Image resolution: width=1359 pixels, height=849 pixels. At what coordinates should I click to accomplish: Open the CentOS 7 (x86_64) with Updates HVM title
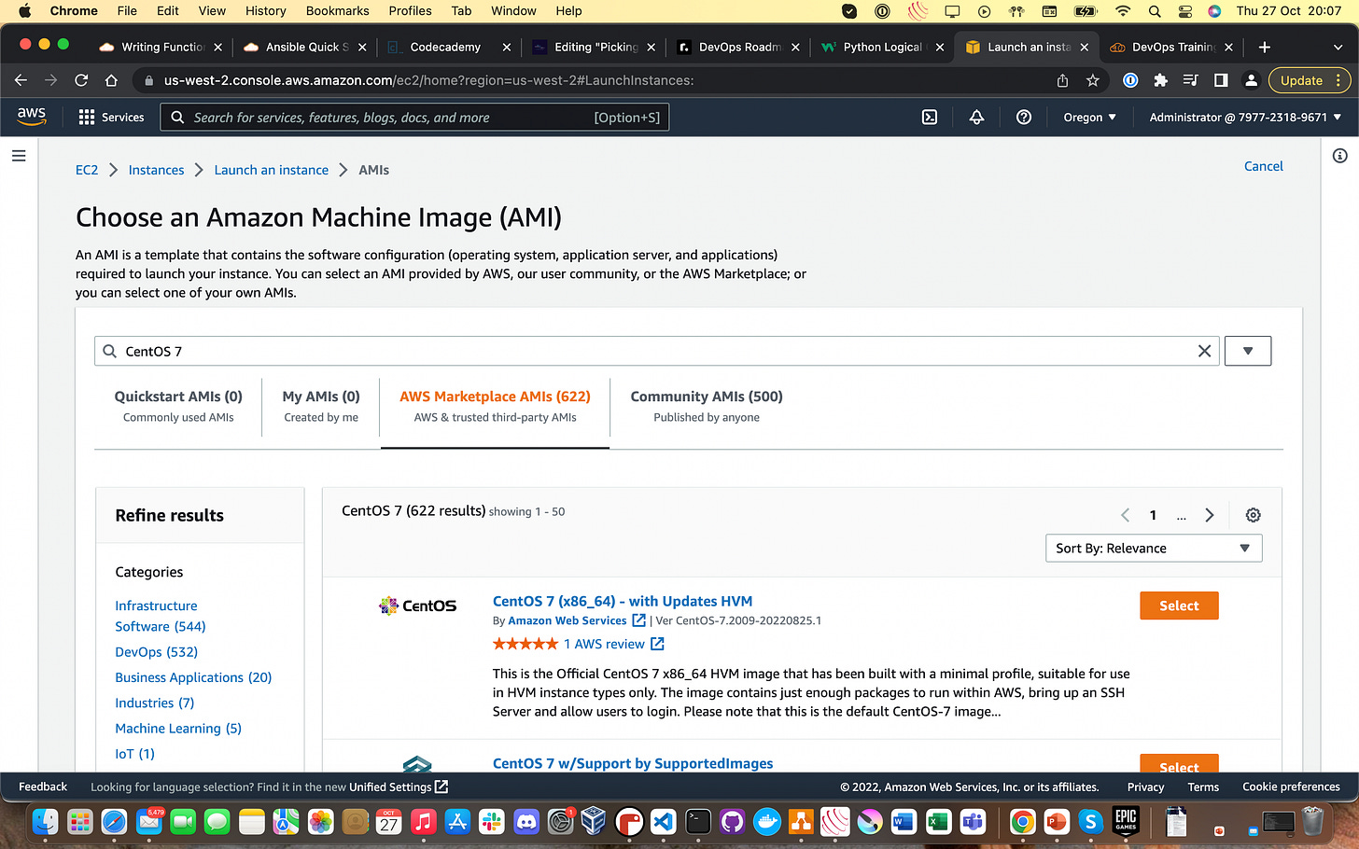coord(623,601)
